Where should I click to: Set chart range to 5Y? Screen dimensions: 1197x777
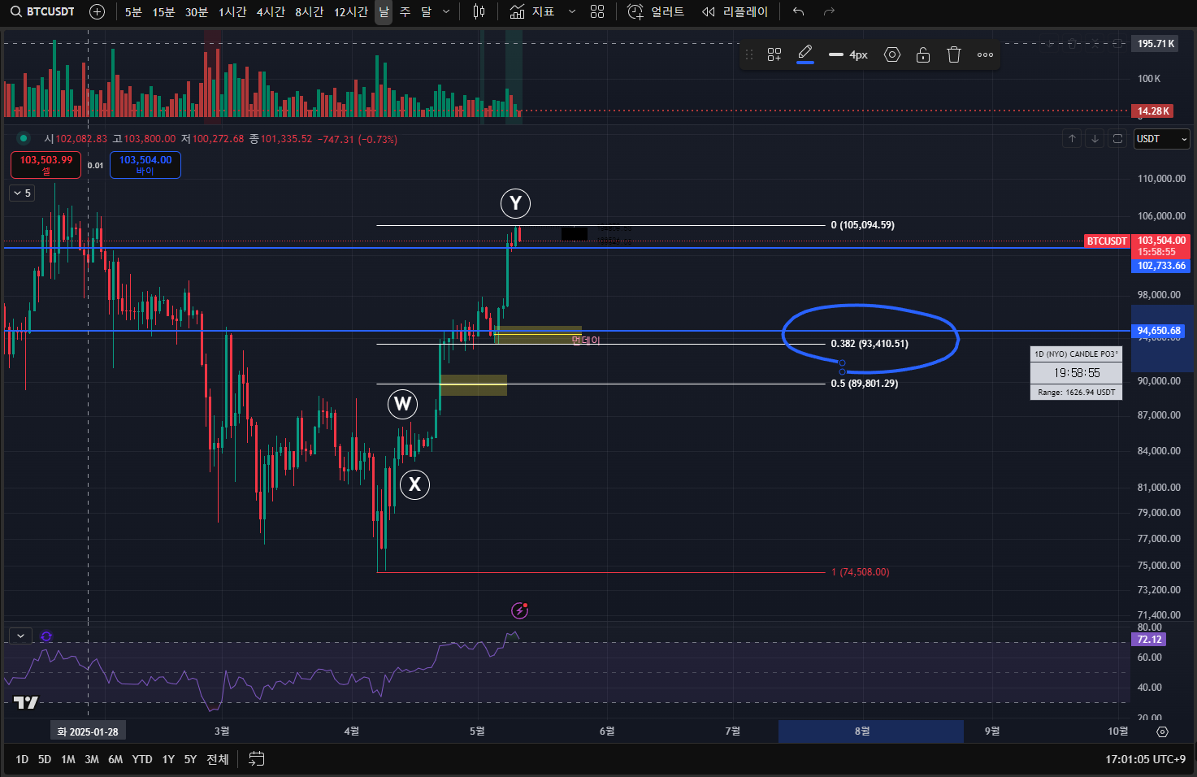coord(190,759)
